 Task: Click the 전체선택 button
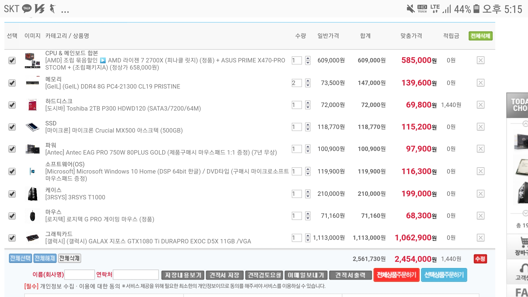(20, 258)
